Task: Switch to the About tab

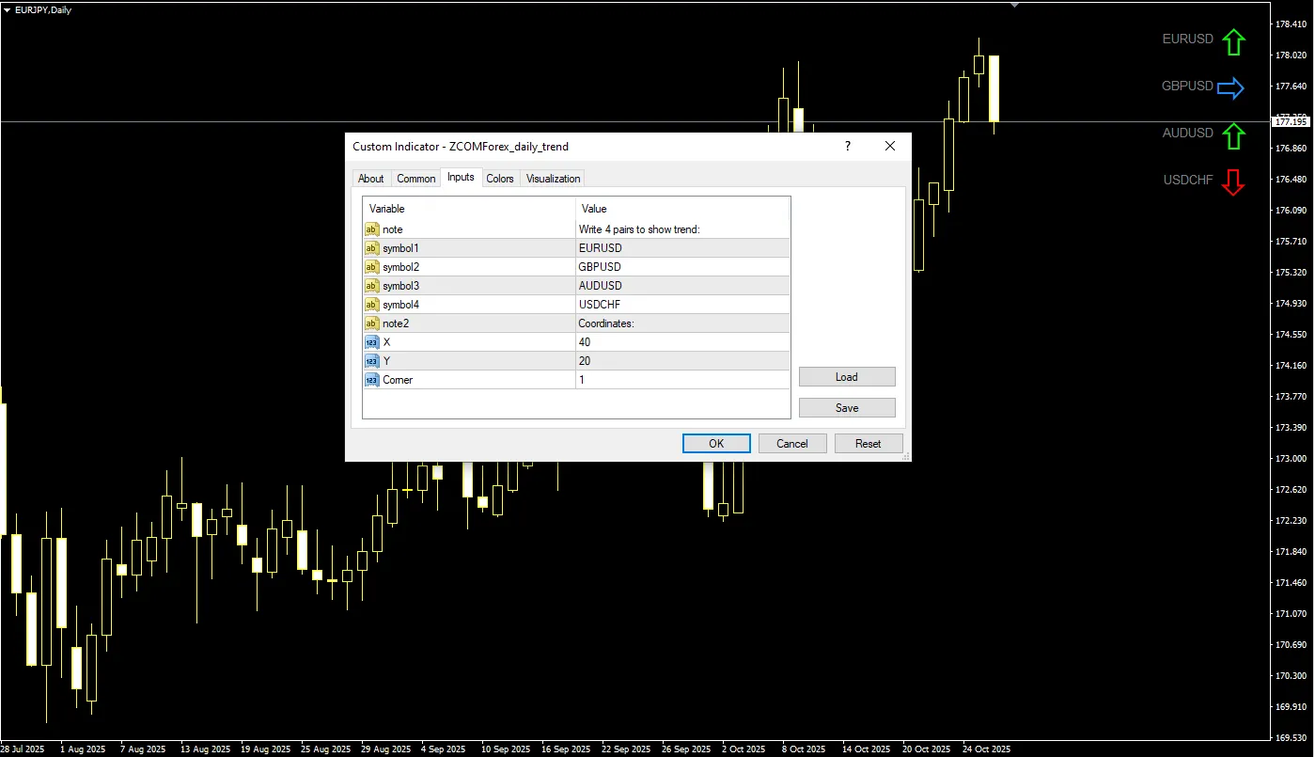Action: tap(370, 179)
